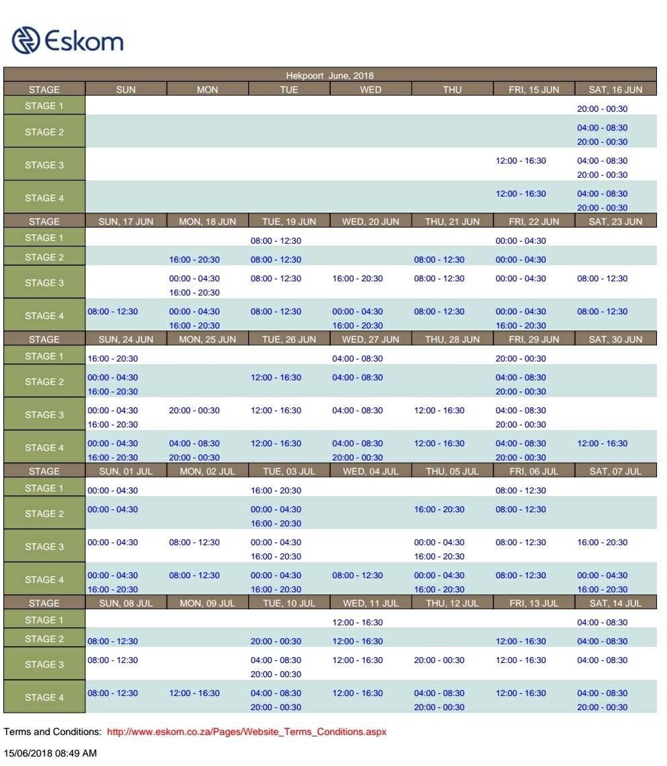Select the WED, 27 JUN column header

(370, 339)
